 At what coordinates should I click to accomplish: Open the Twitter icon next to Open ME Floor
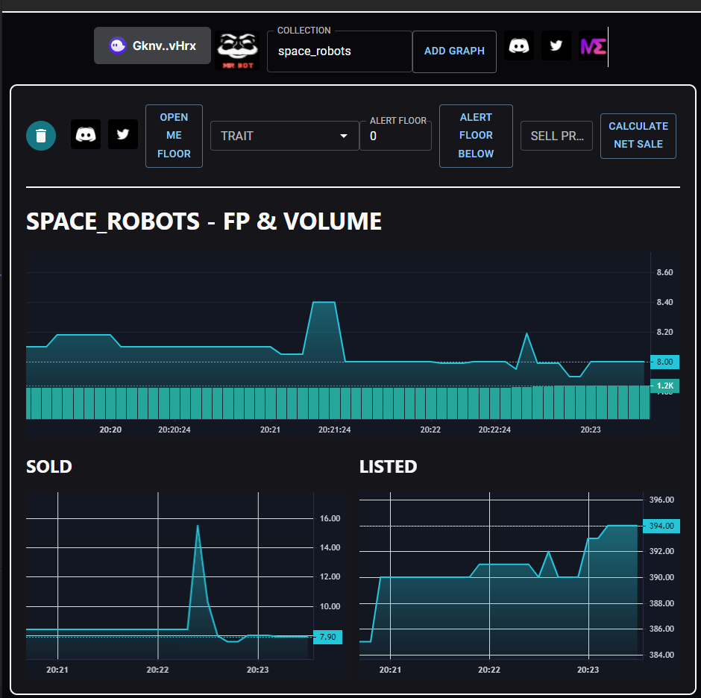click(122, 134)
